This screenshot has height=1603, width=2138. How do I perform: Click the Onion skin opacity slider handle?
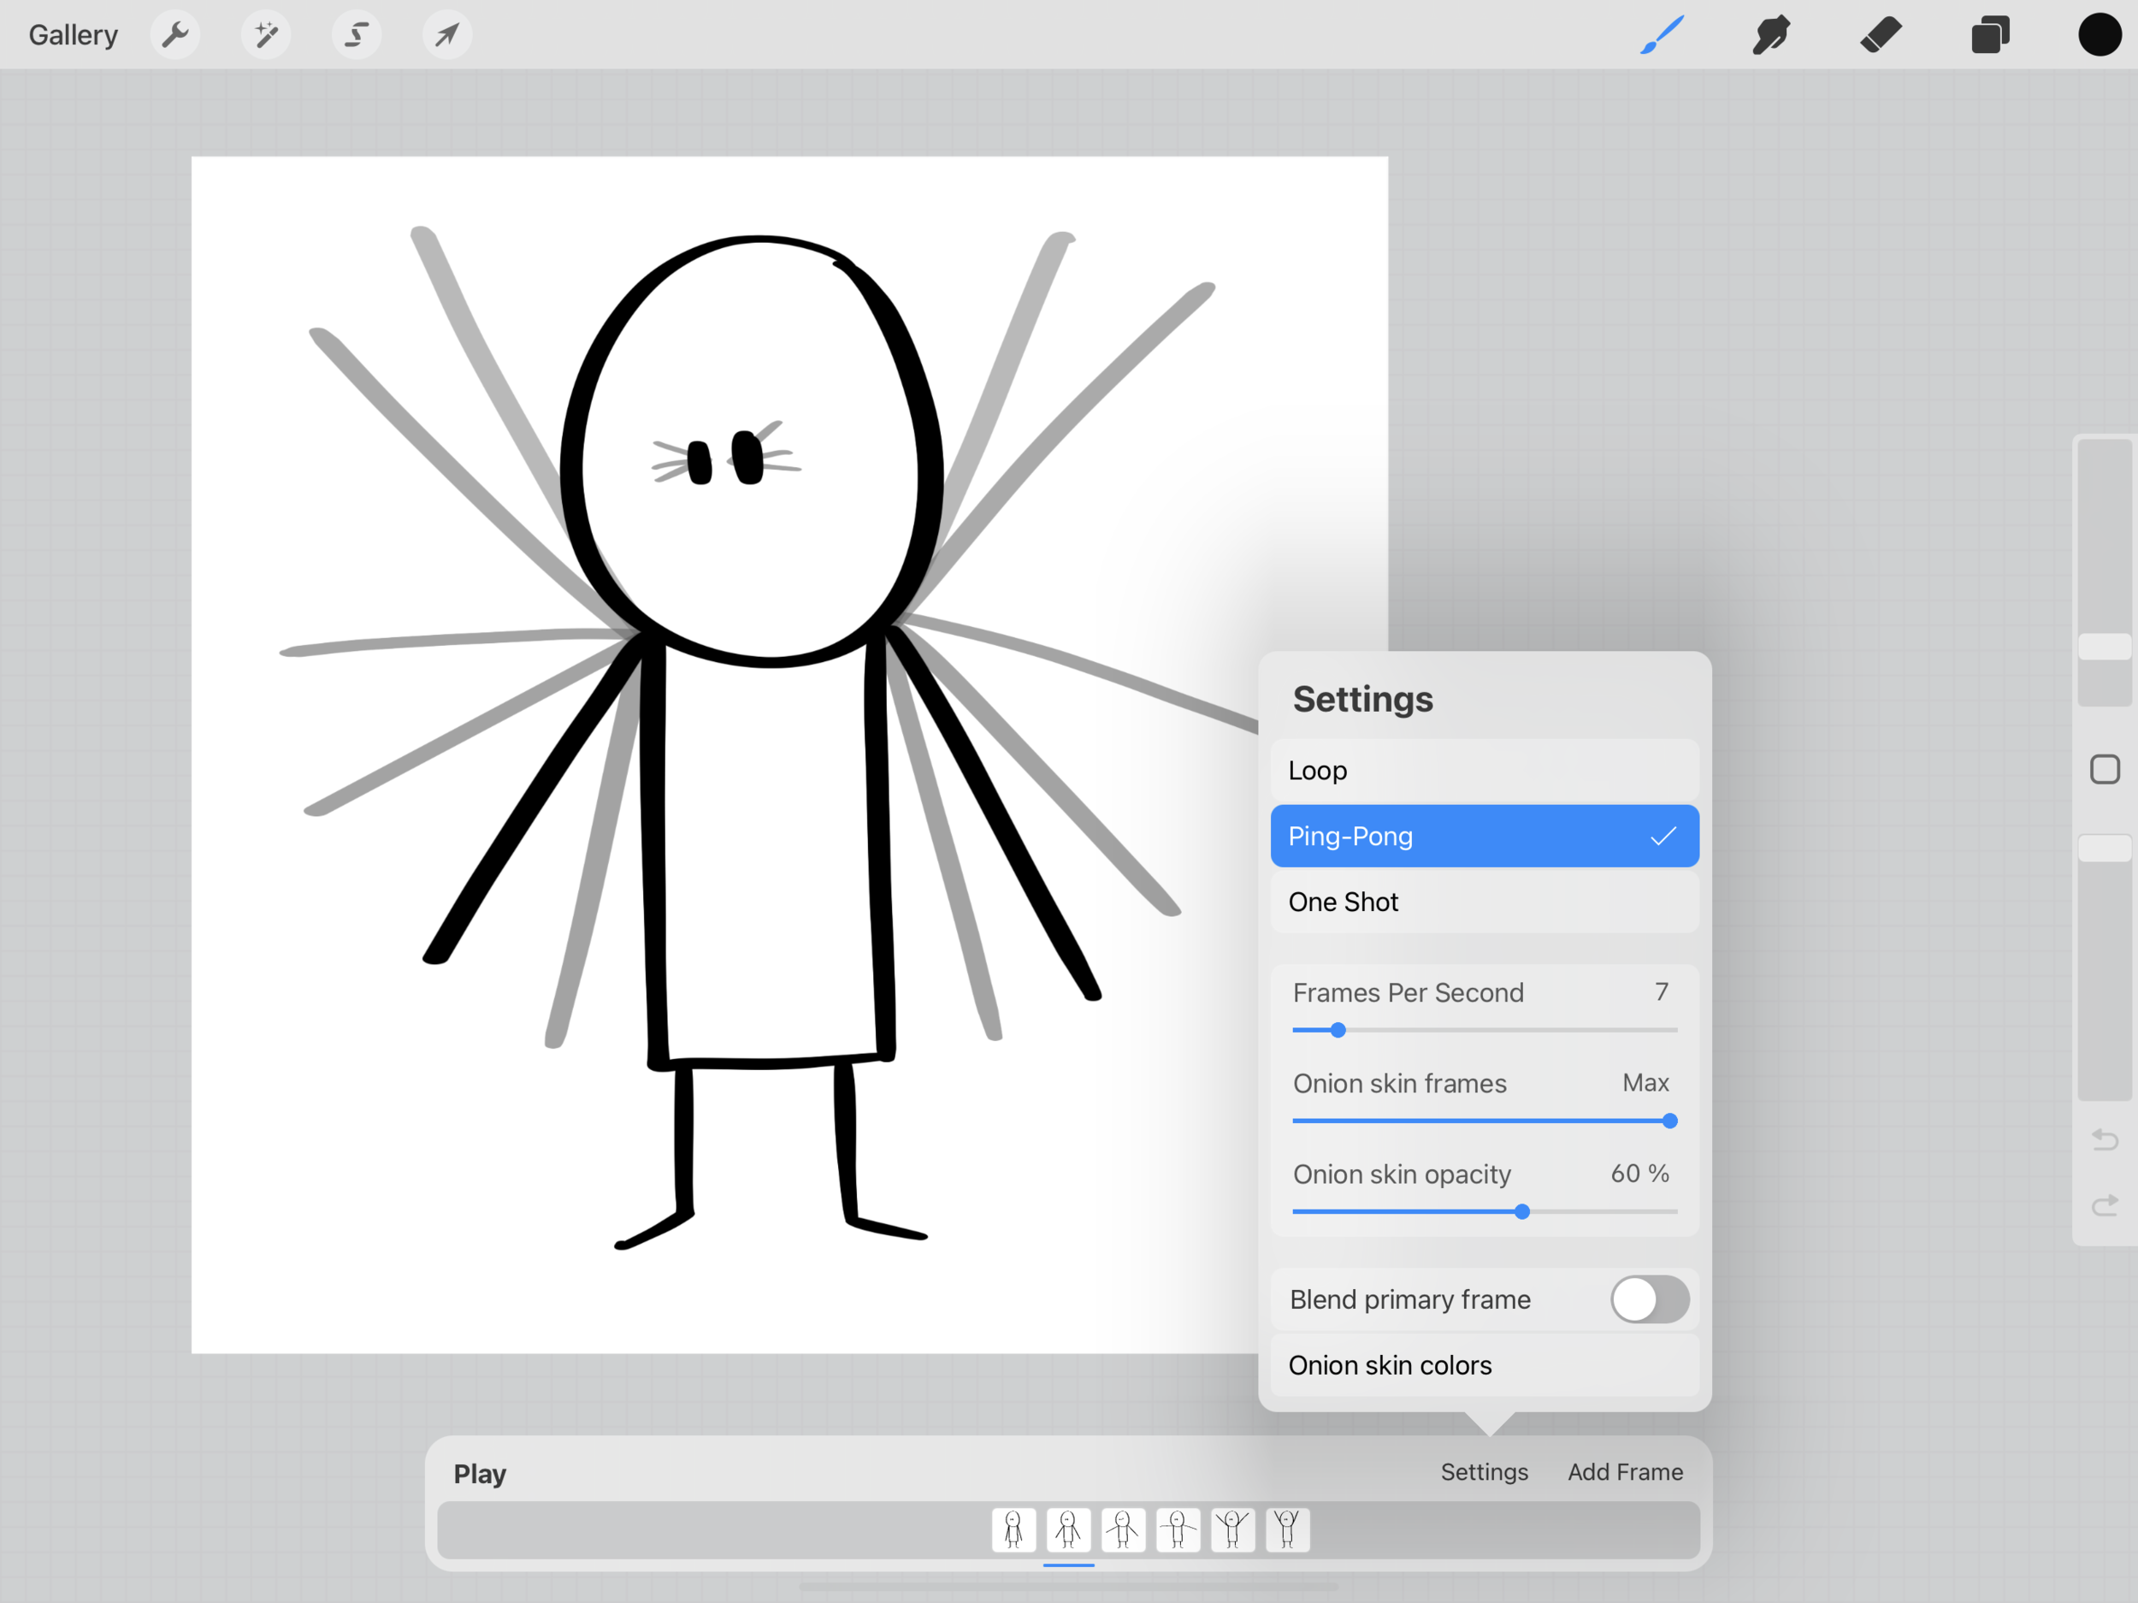tap(1521, 1211)
